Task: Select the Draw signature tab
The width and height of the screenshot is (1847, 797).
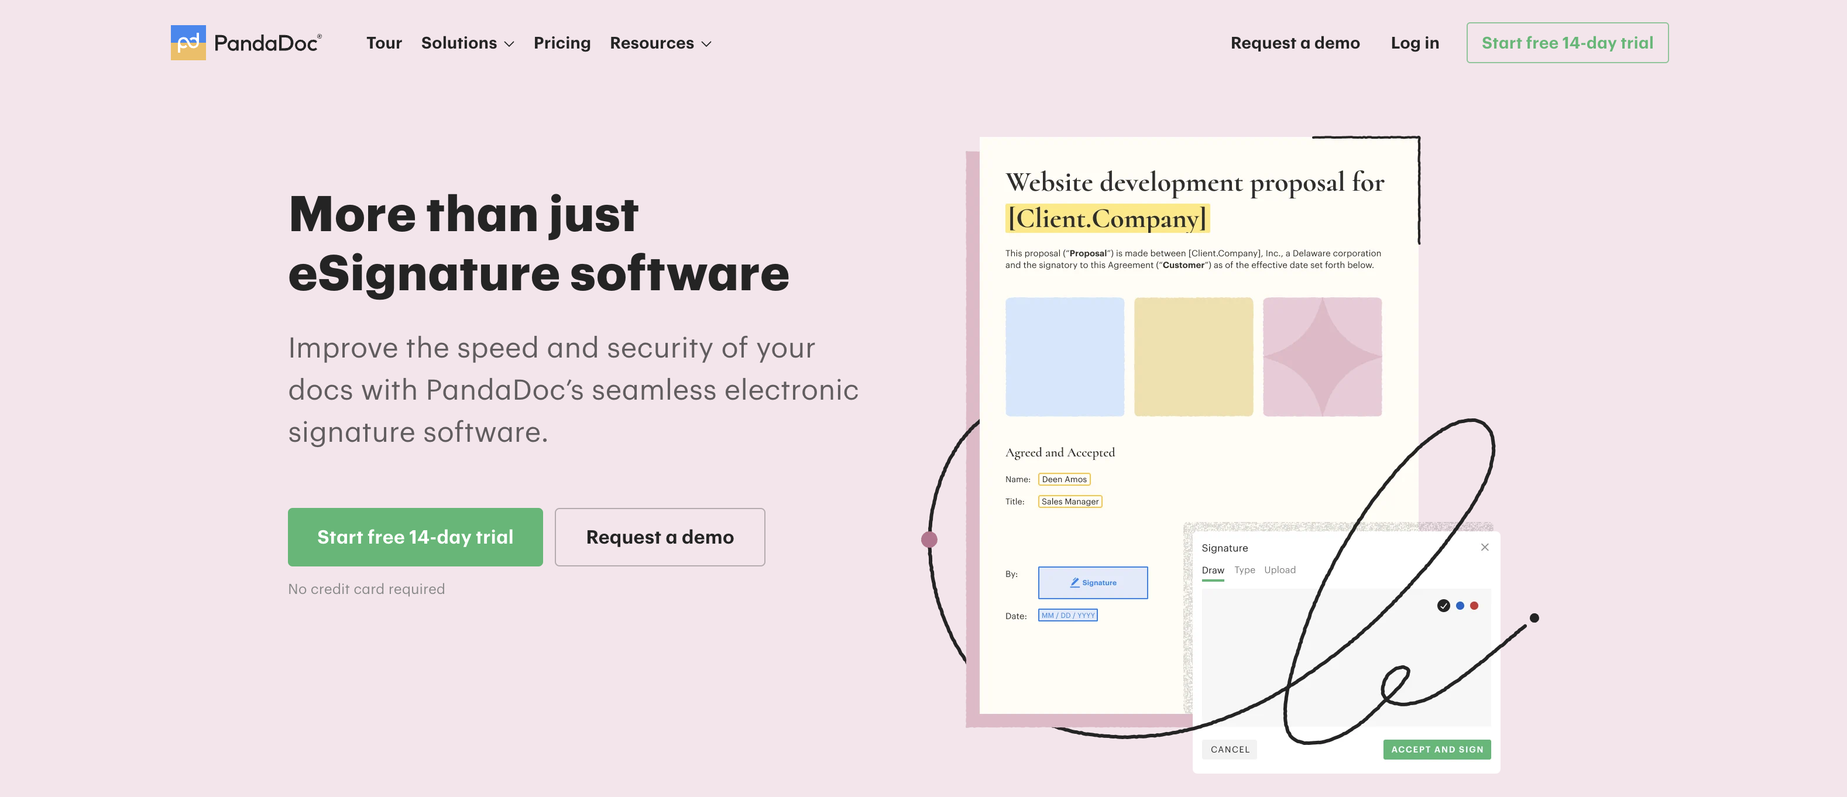Action: (x=1213, y=571)
